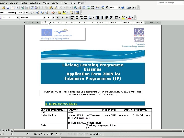Open the Orodja menu
This screenshot has height=138, width=184.
click(55, 3)
